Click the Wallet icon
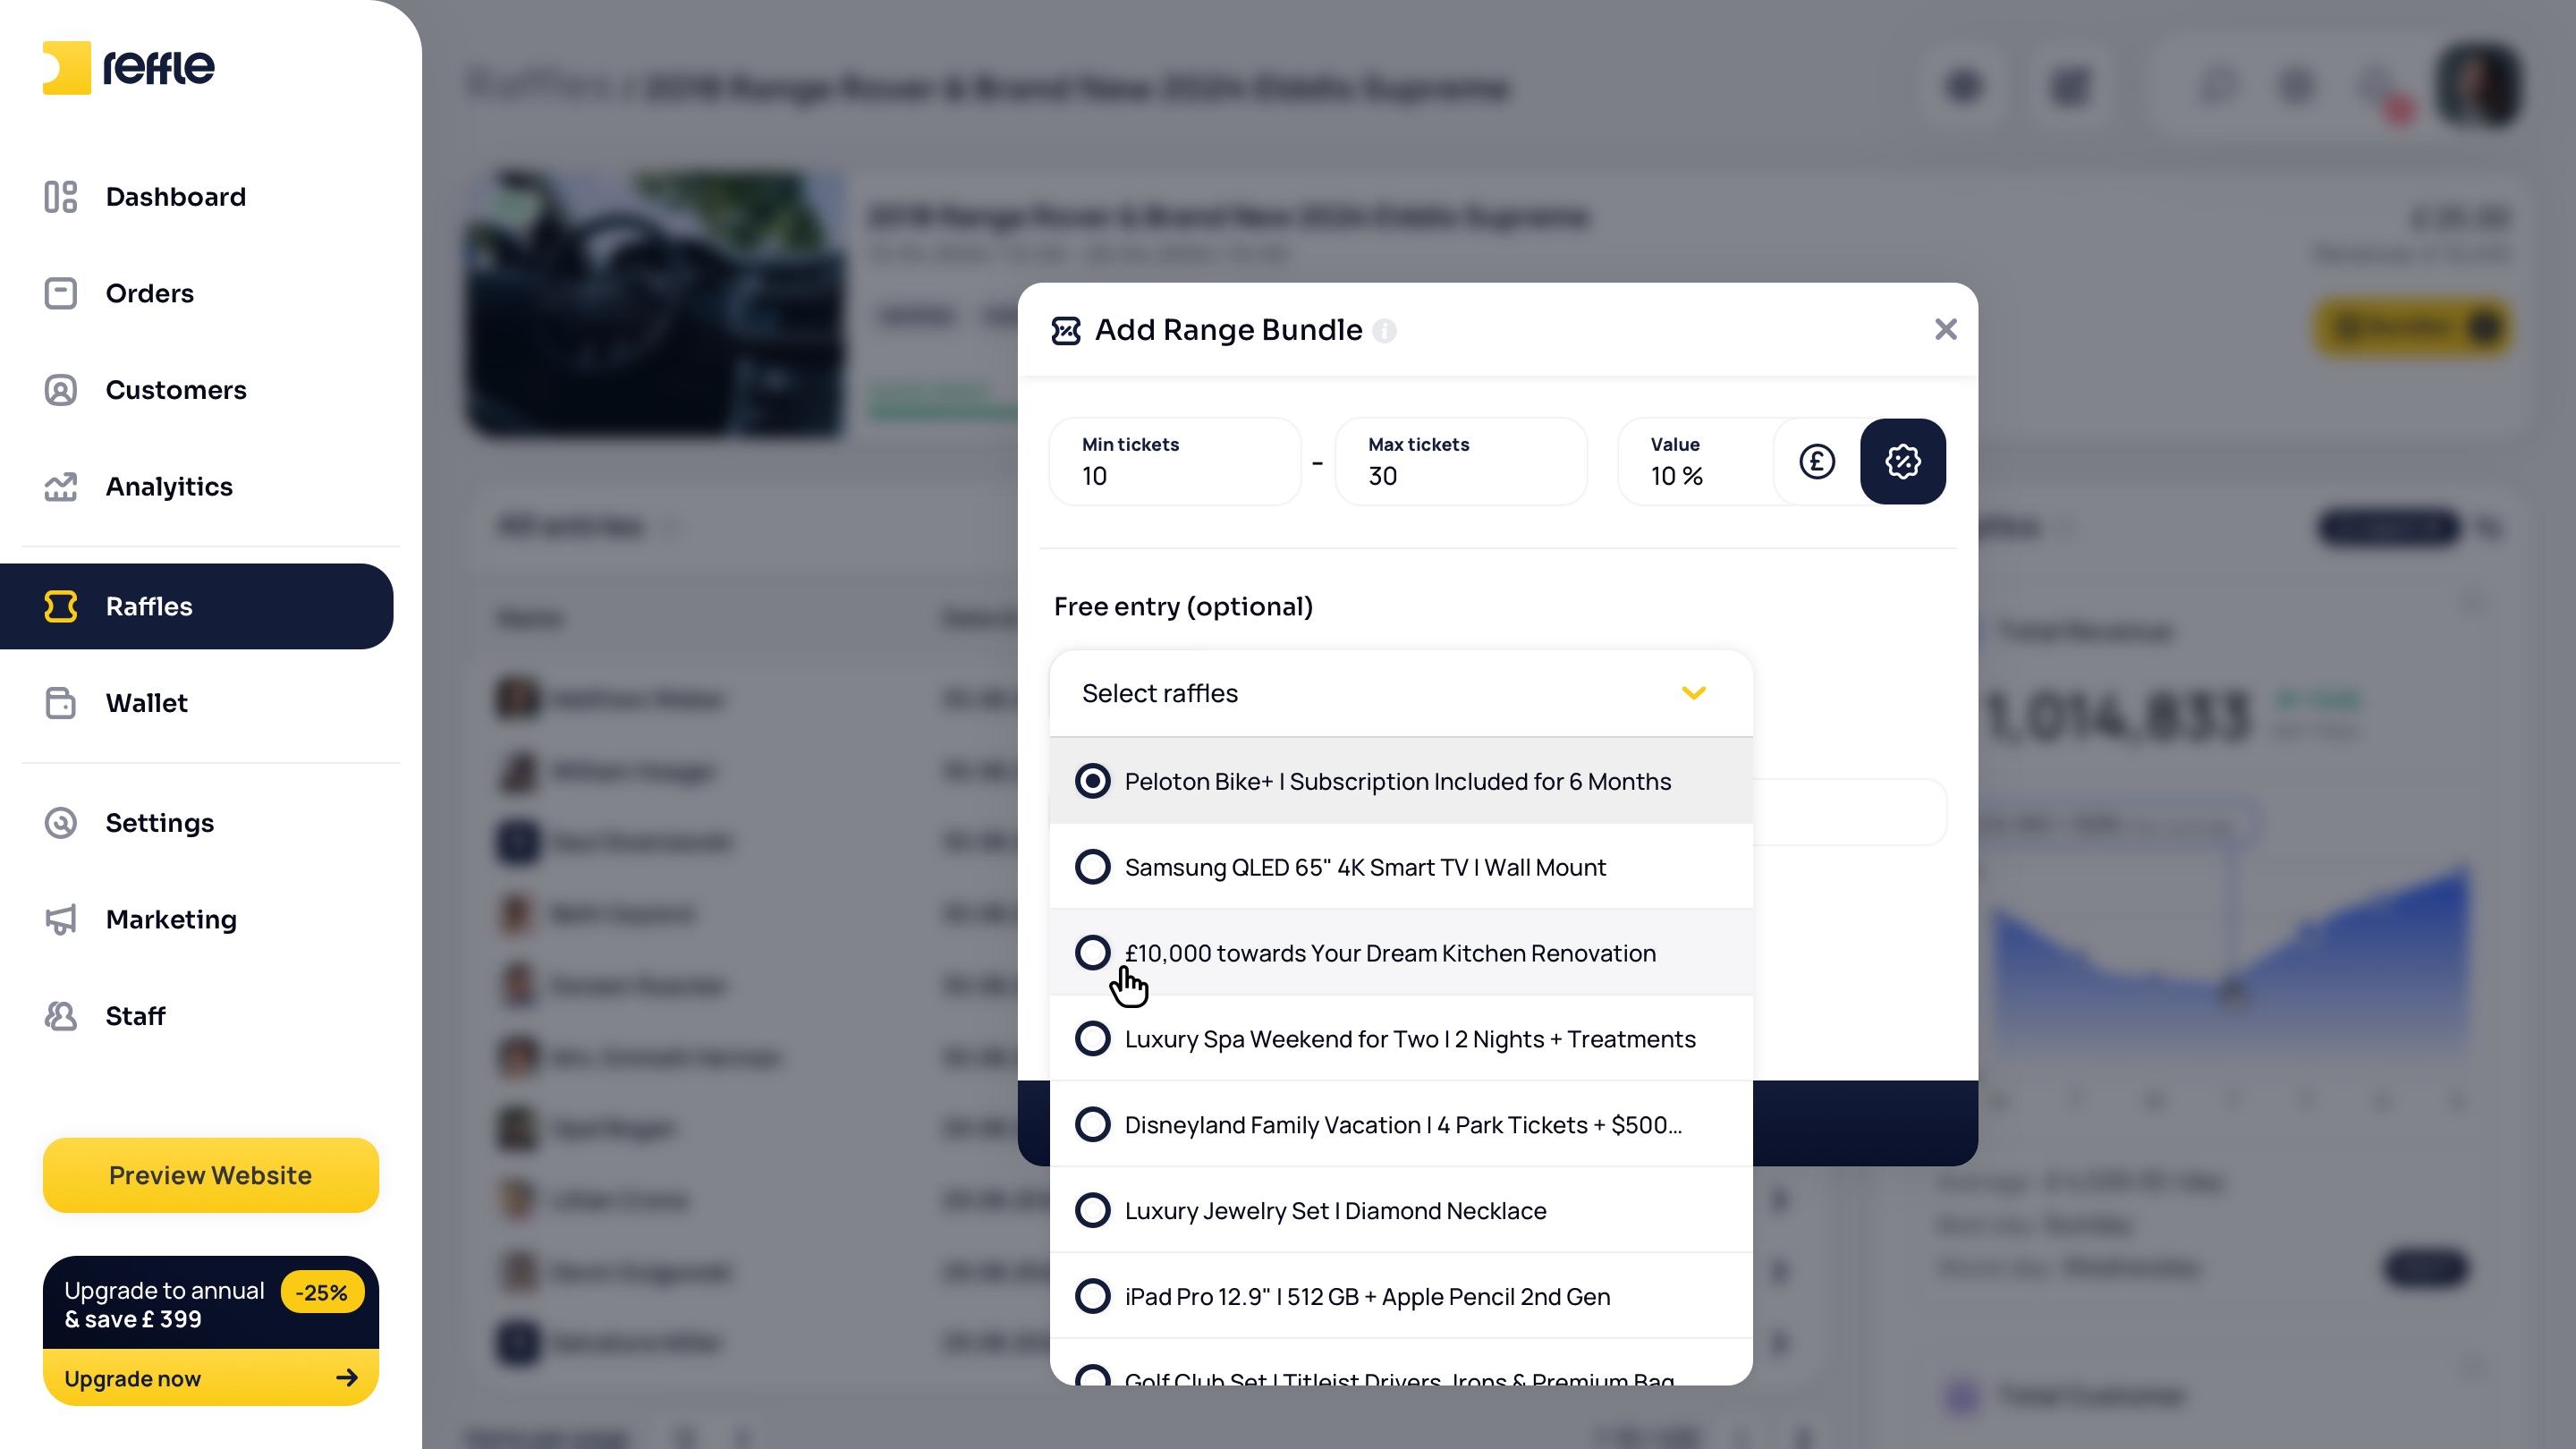Image resolution: width=2576 pixels, height=1449 pixels. (x=61, y=703)
